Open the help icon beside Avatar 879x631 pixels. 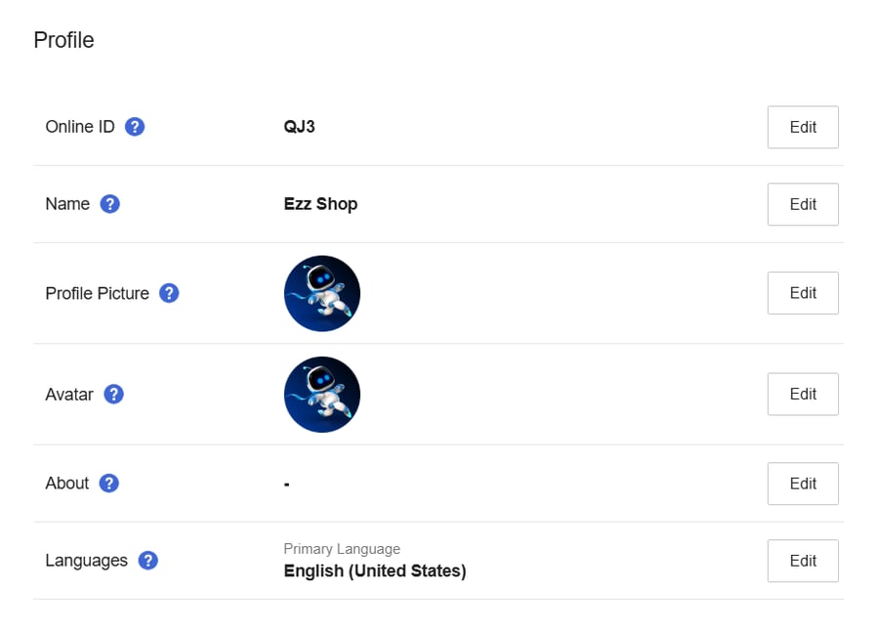(x=114, y=394)
